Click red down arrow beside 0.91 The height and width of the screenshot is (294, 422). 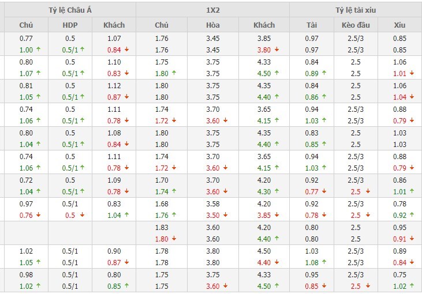(412, 239)
